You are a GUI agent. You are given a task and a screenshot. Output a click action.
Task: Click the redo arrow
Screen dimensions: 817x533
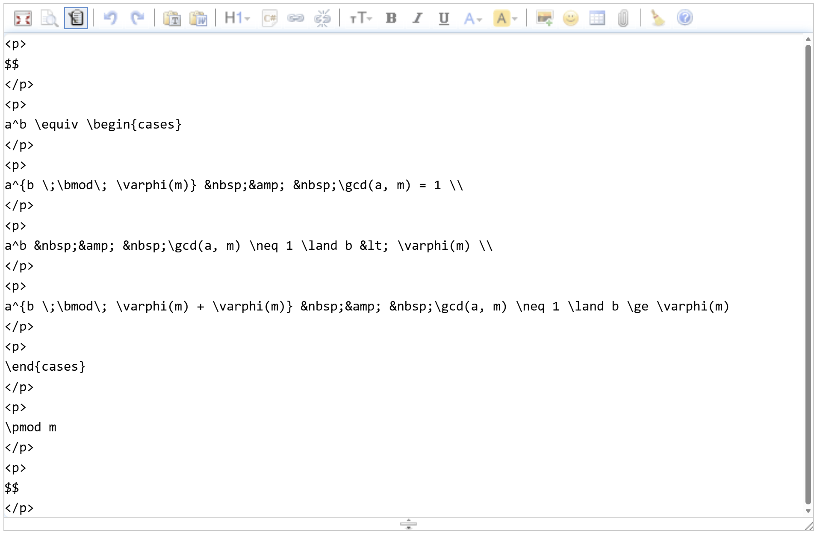point(137,18)
